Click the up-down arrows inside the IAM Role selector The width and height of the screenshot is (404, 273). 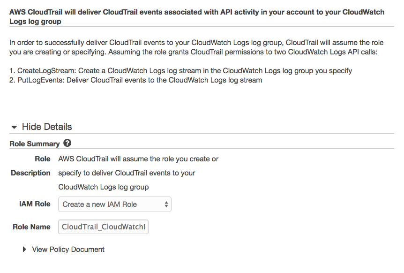pyautogui.click(x=166, y=204)
